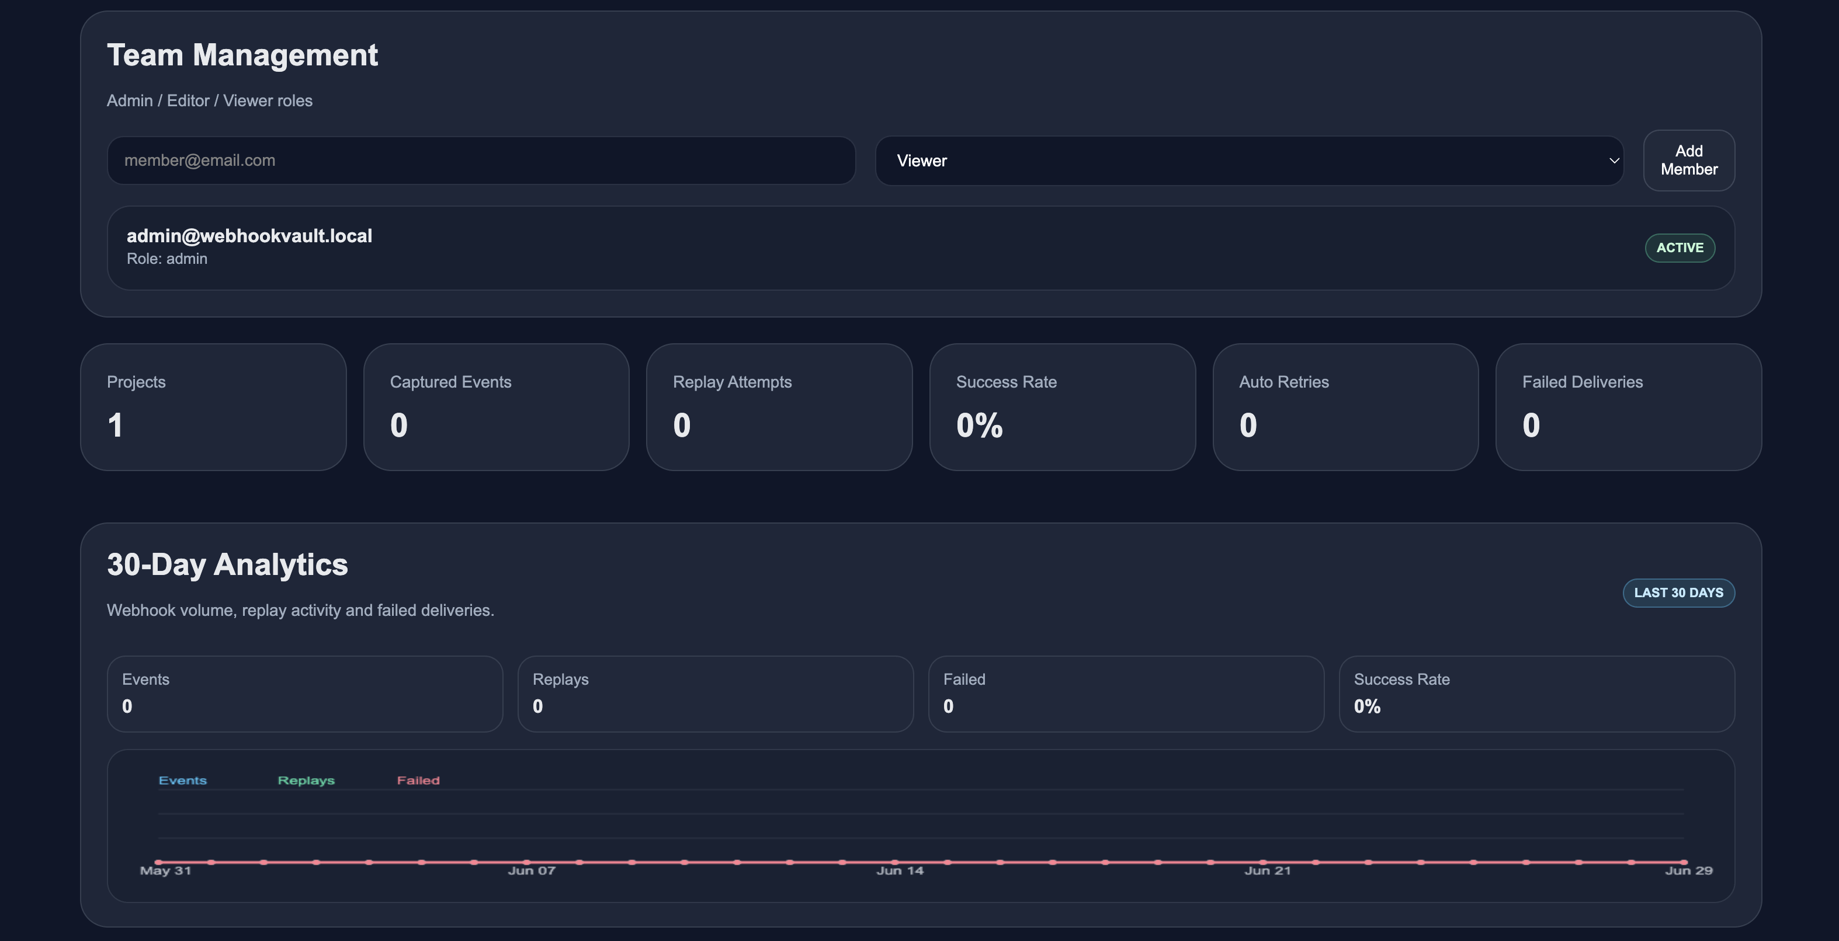Screen dimensions: 1839x941
Task: Click the LAST 30 DAYS badge
Action: pyautogui.click(x=1679, y=593)
